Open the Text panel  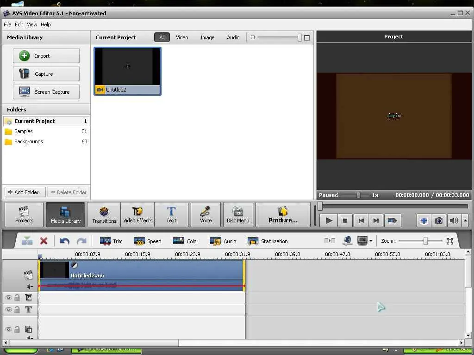171,214
